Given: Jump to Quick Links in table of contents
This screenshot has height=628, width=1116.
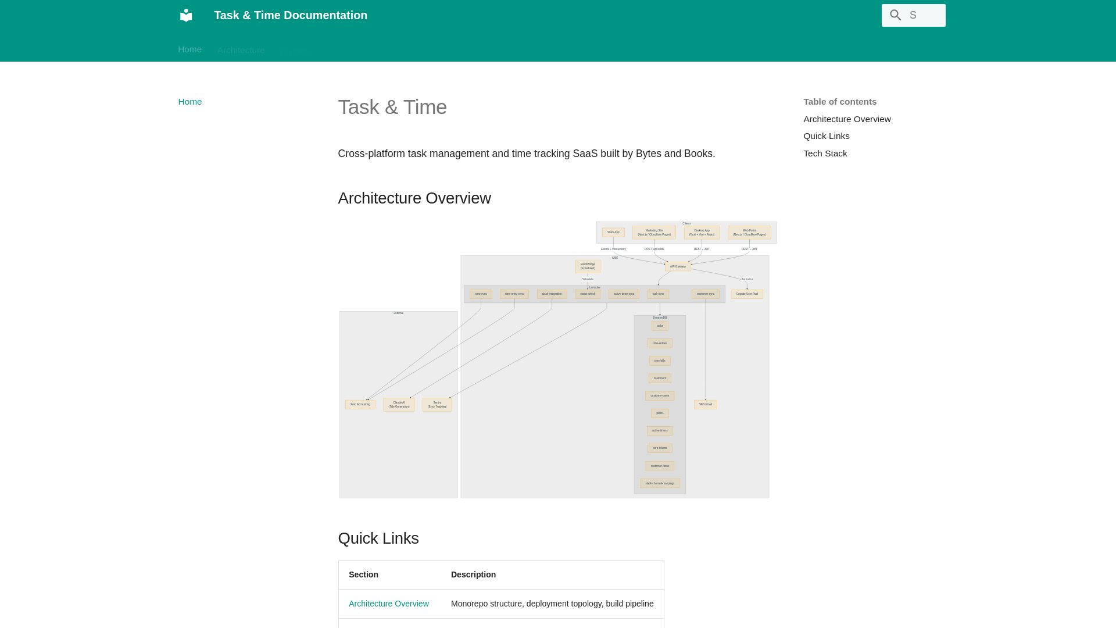Looking at the screenshot, I should pyautogui.click(x=826, y=136).
